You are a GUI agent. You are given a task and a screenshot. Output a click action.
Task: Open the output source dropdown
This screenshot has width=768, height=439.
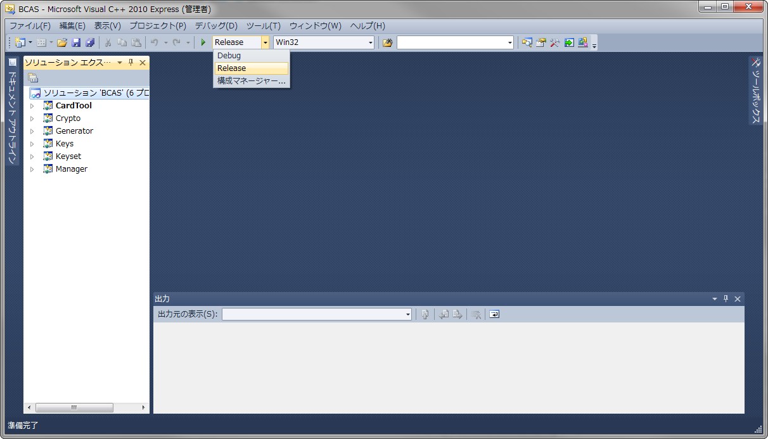click(x=407, y=314)
